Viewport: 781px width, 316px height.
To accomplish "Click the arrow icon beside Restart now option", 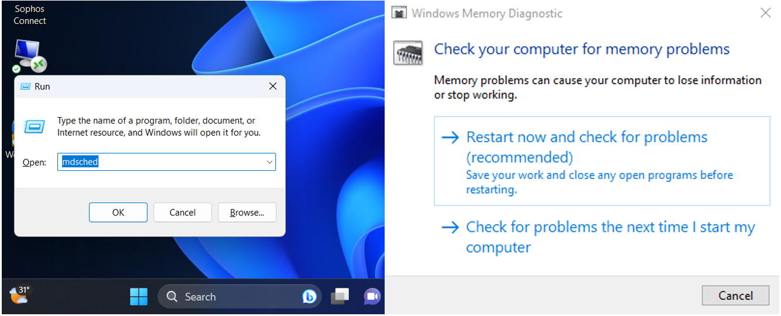I will coord(450,137).
